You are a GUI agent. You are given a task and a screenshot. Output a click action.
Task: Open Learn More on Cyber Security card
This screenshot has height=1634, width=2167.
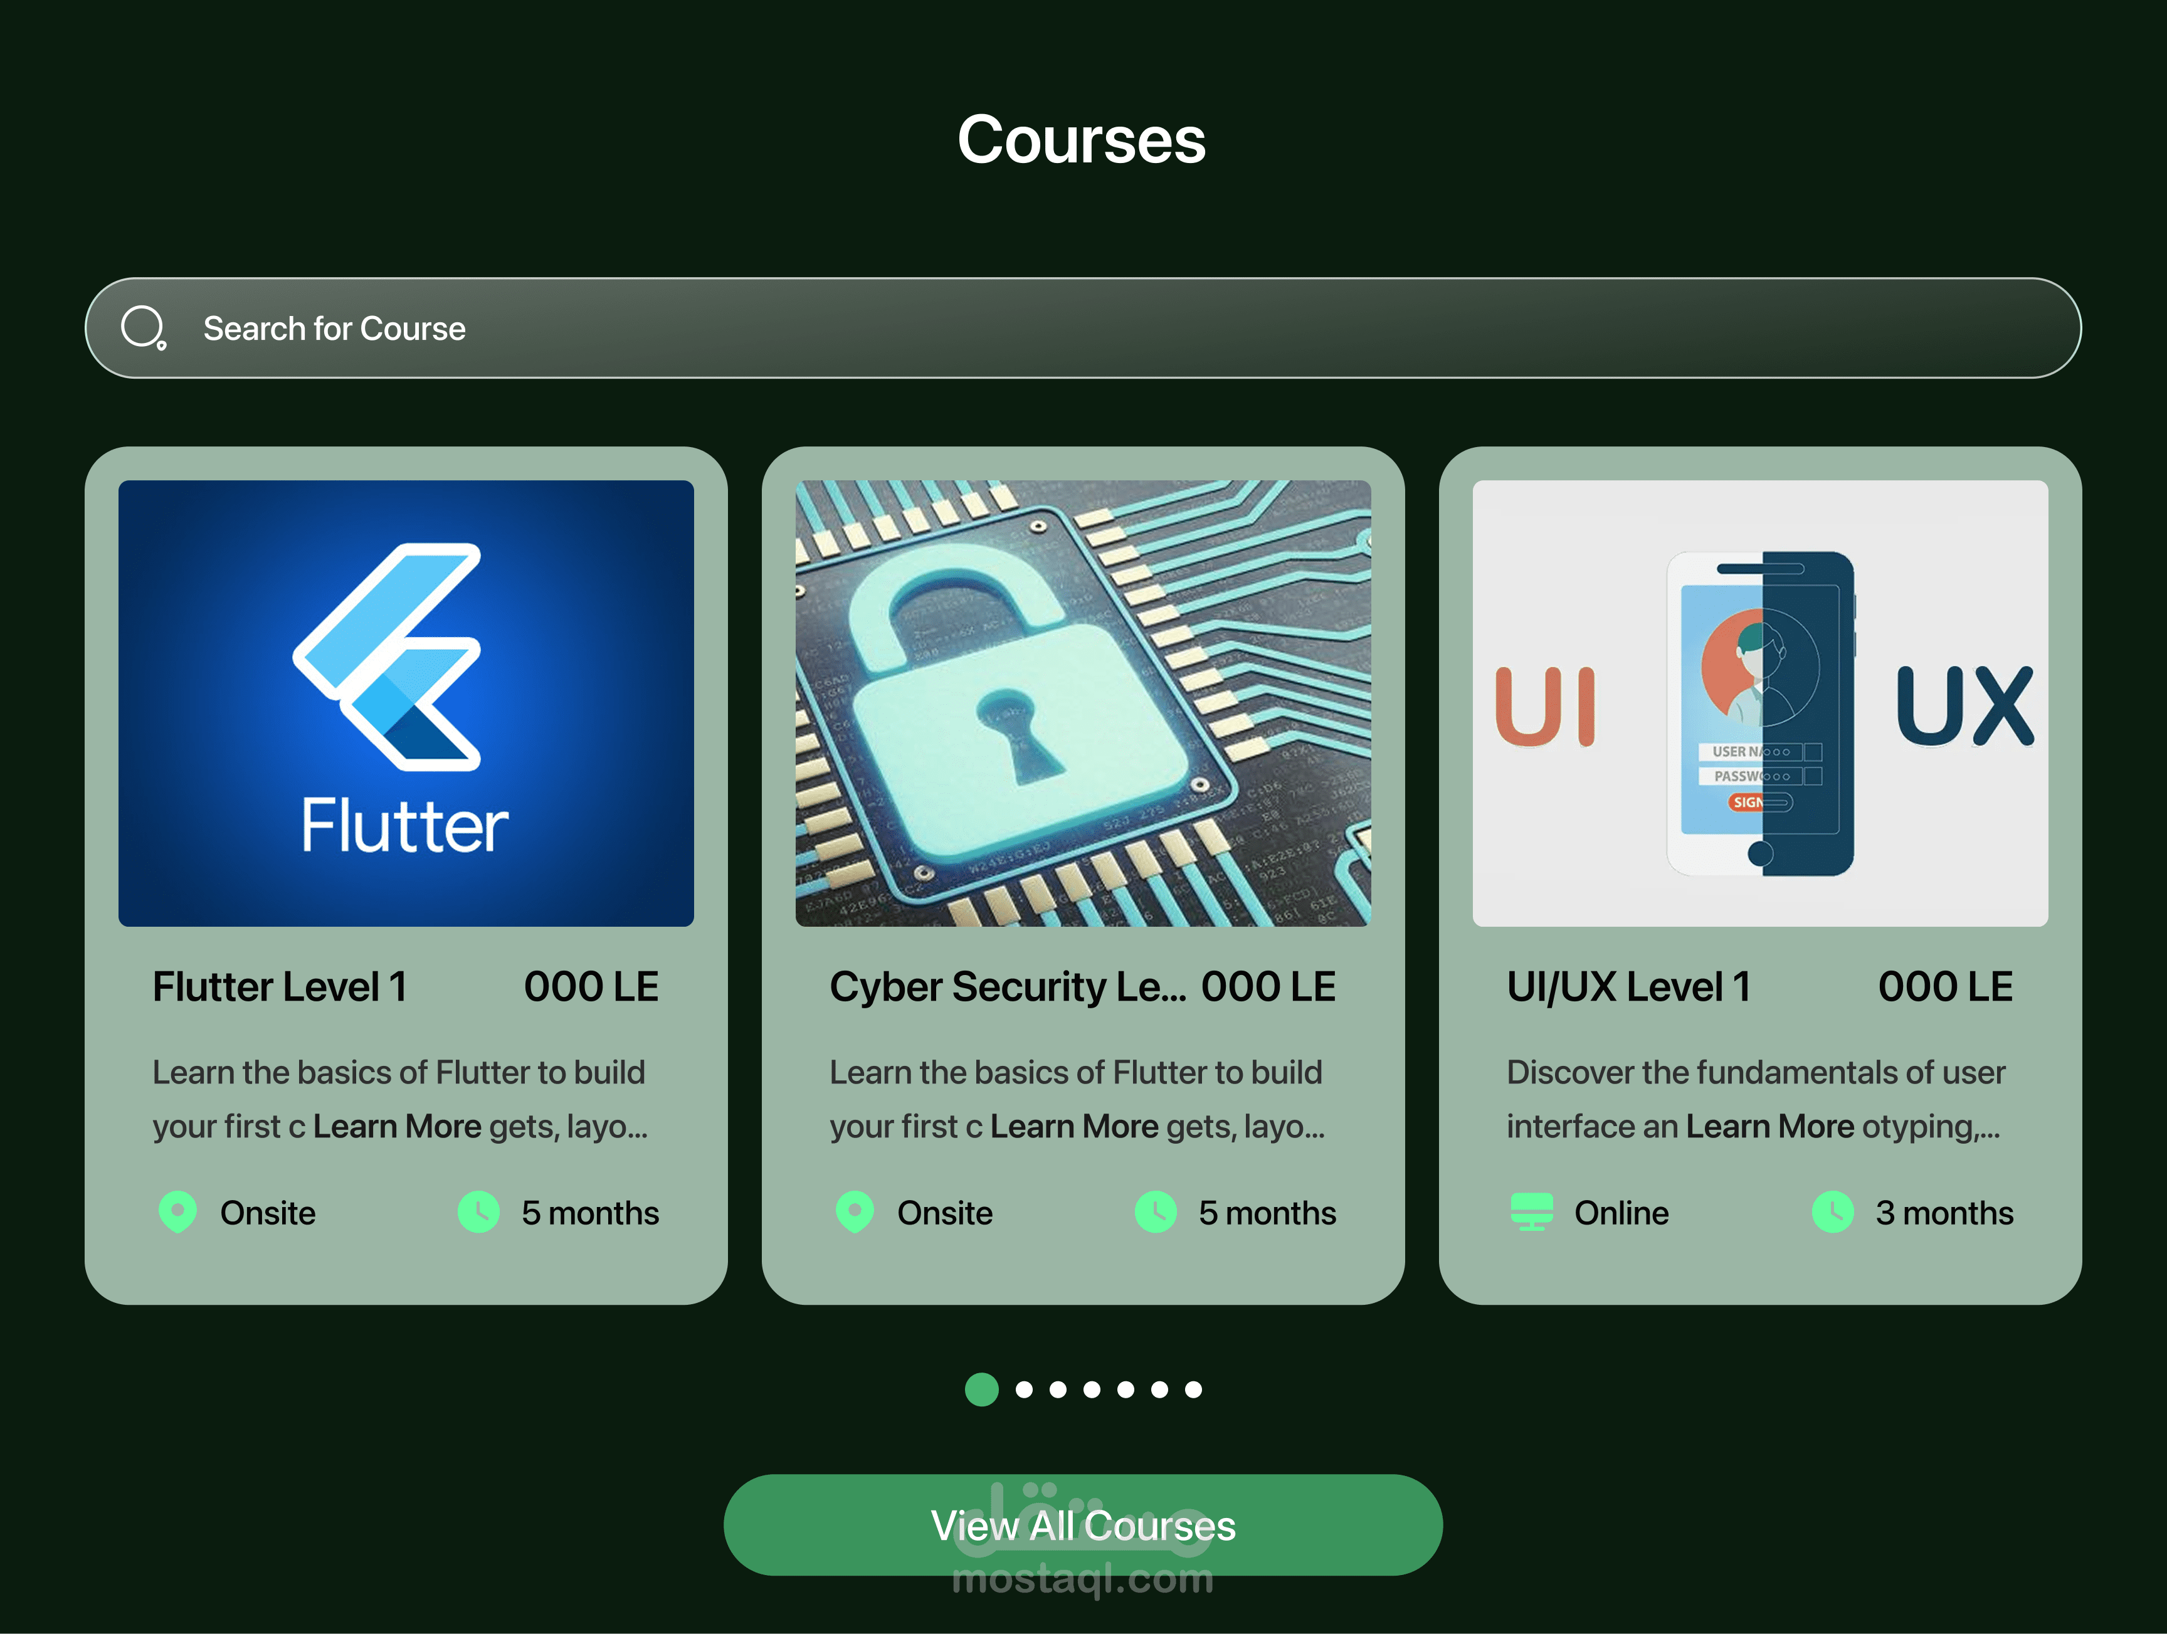(x=1073, y=1127)
